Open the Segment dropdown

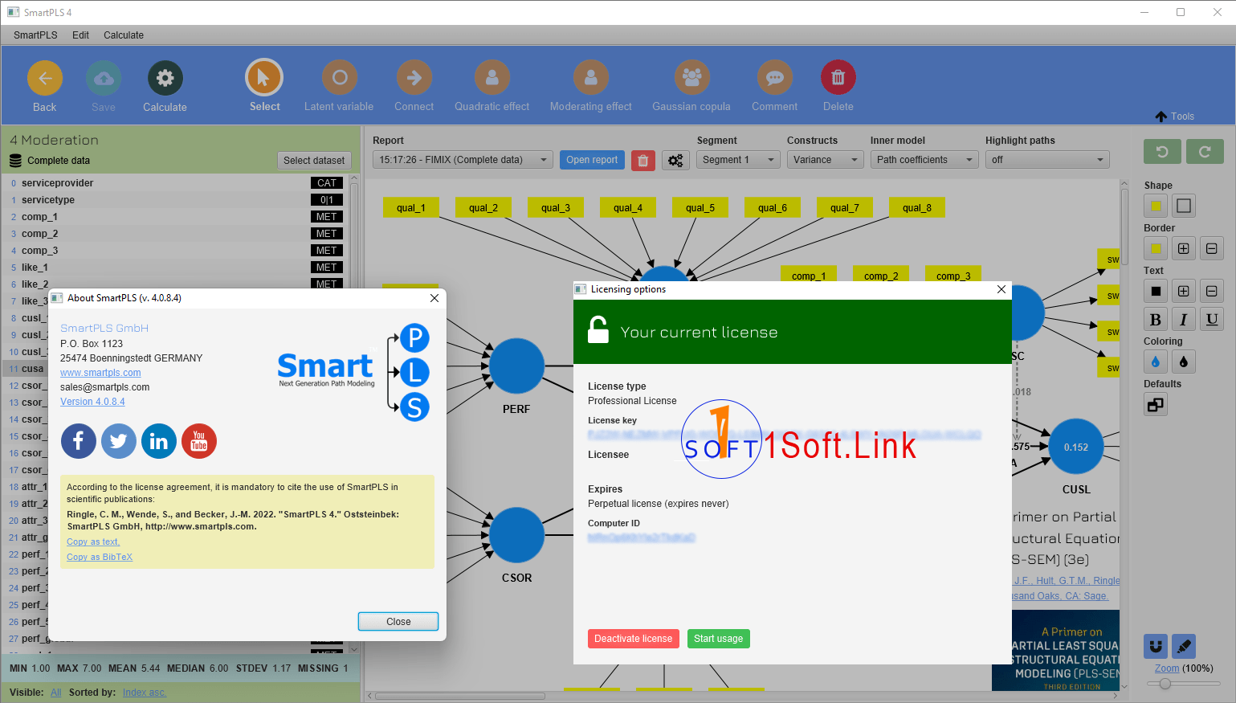738,160
